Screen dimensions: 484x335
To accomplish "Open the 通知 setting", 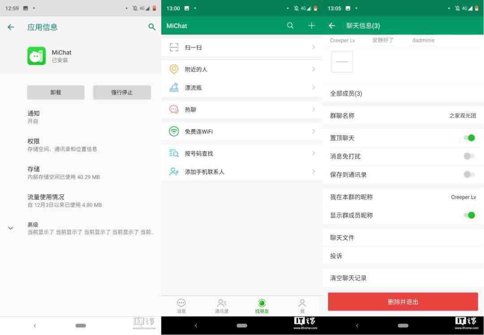I will (x=81, y=117).
